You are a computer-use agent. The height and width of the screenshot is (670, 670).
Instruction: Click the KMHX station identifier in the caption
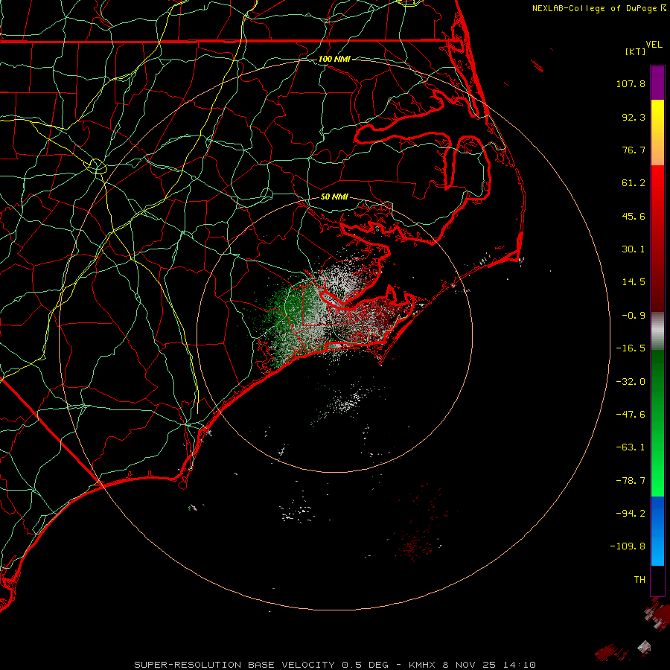422,665
